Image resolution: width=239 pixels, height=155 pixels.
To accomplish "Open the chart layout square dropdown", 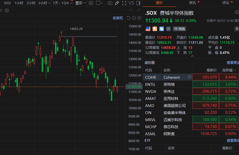I will pos(100,3).
